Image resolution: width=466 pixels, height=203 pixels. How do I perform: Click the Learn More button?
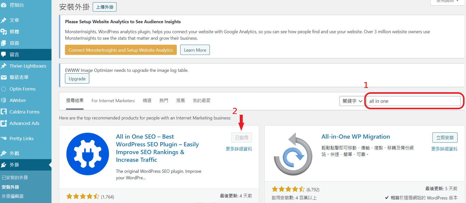click(x=195, y=50)
